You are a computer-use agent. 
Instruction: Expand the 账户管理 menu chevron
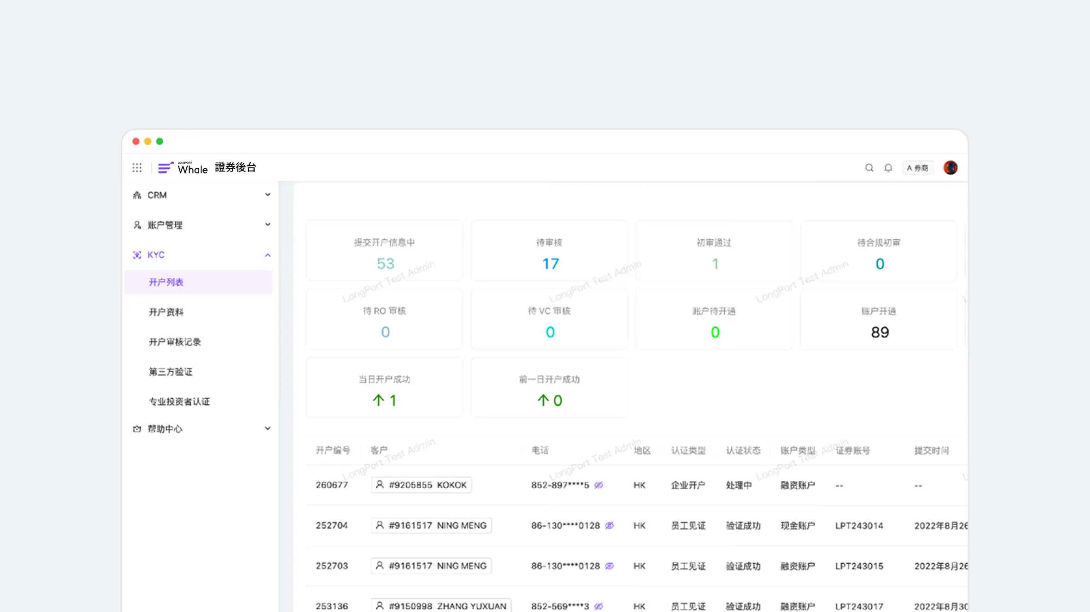[x=267, y=225]
